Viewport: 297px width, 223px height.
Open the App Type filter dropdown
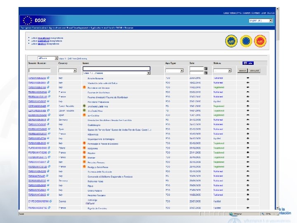tap(174, 71)
